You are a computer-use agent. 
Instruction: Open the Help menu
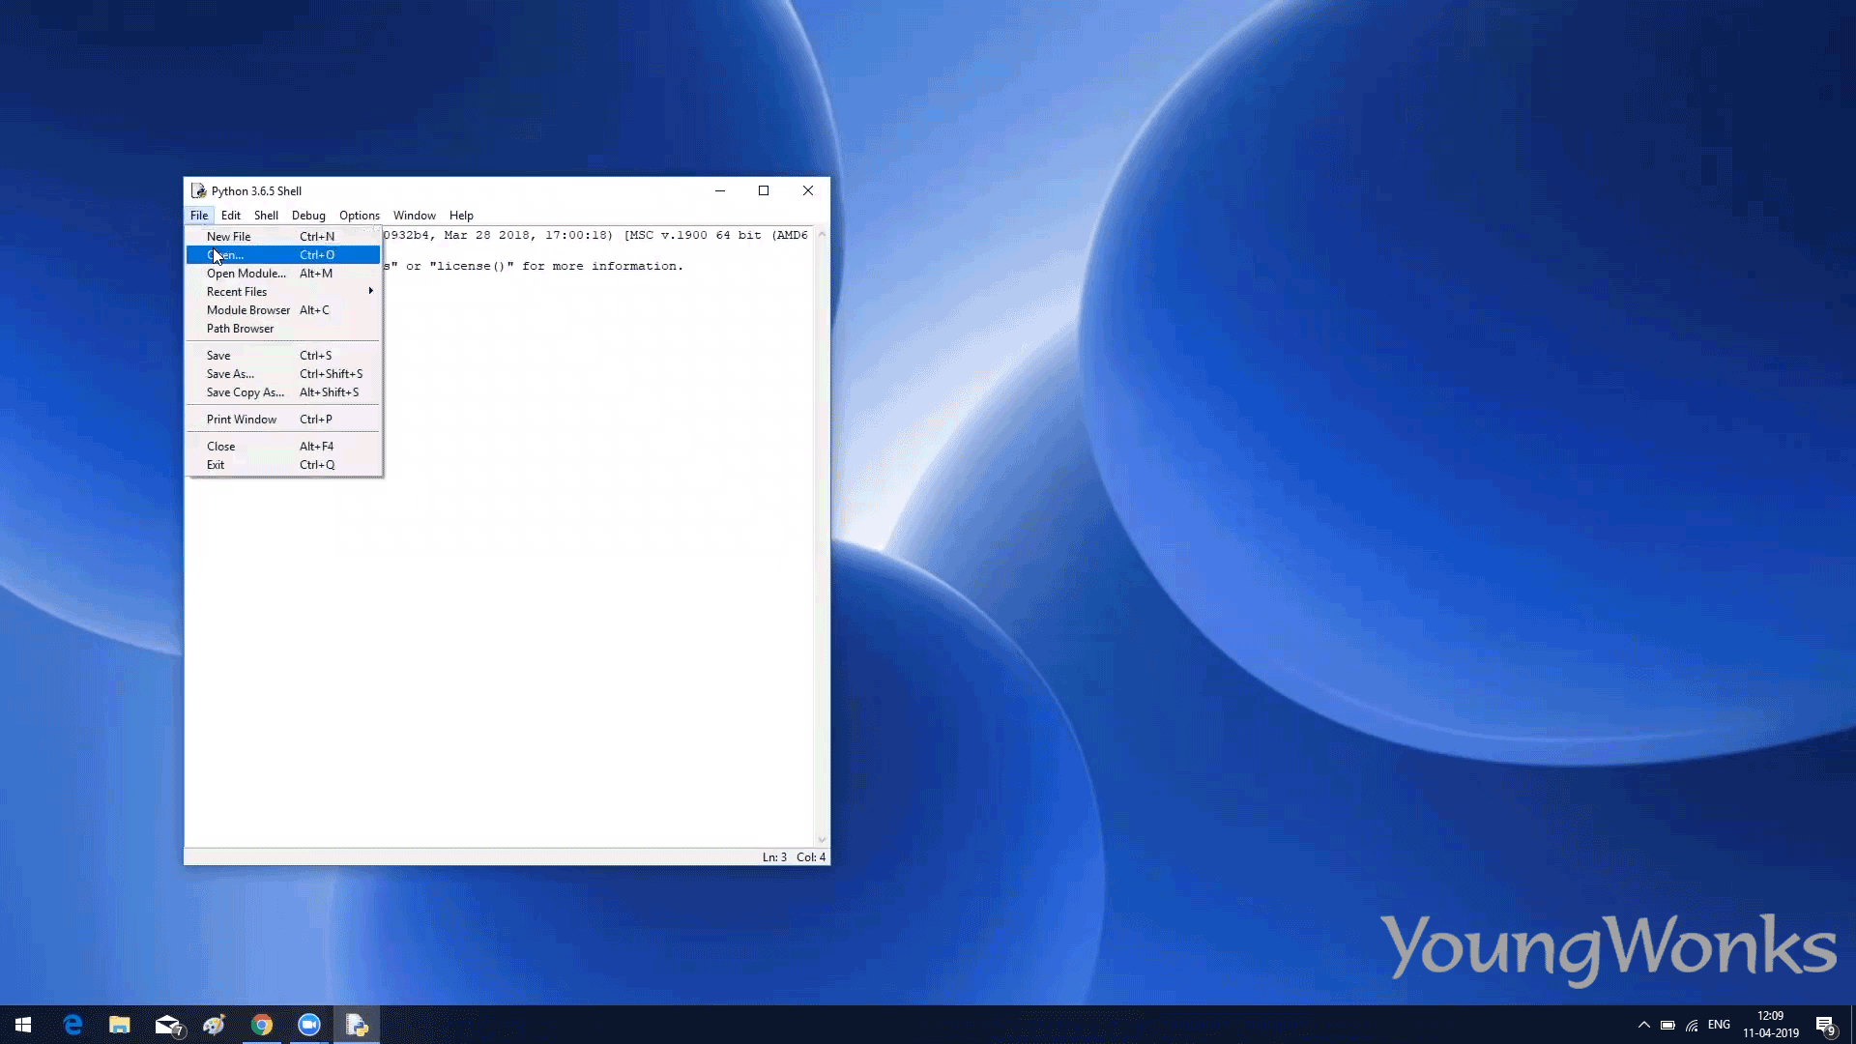click(461, 216)
